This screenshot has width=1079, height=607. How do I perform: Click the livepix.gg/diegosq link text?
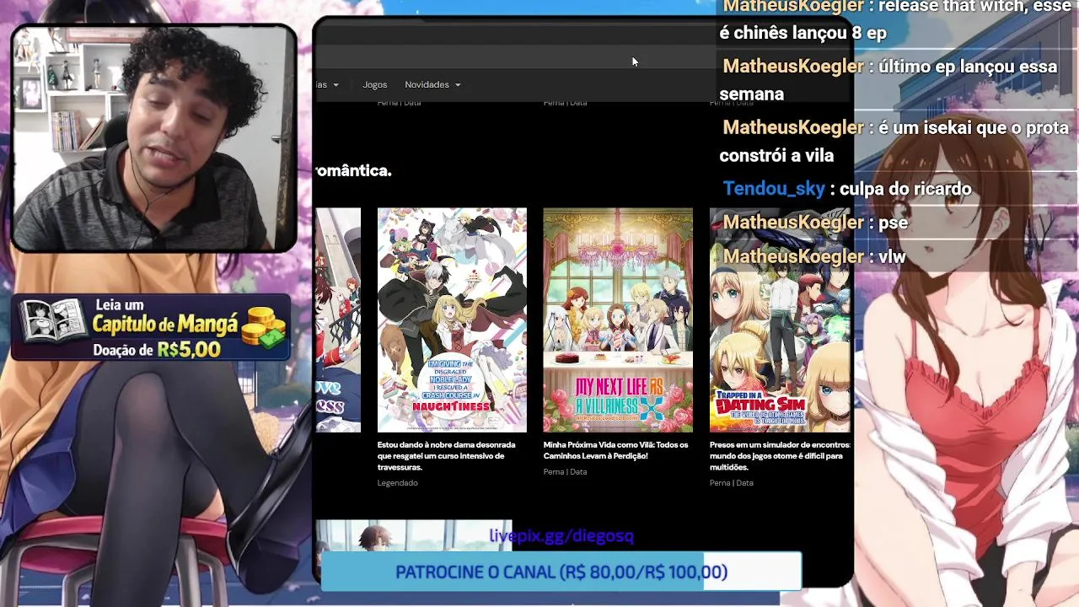tap(561, 535)
